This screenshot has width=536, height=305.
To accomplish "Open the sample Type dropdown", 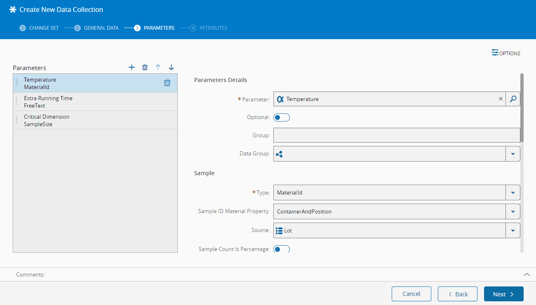I will [x=513, y=192].
